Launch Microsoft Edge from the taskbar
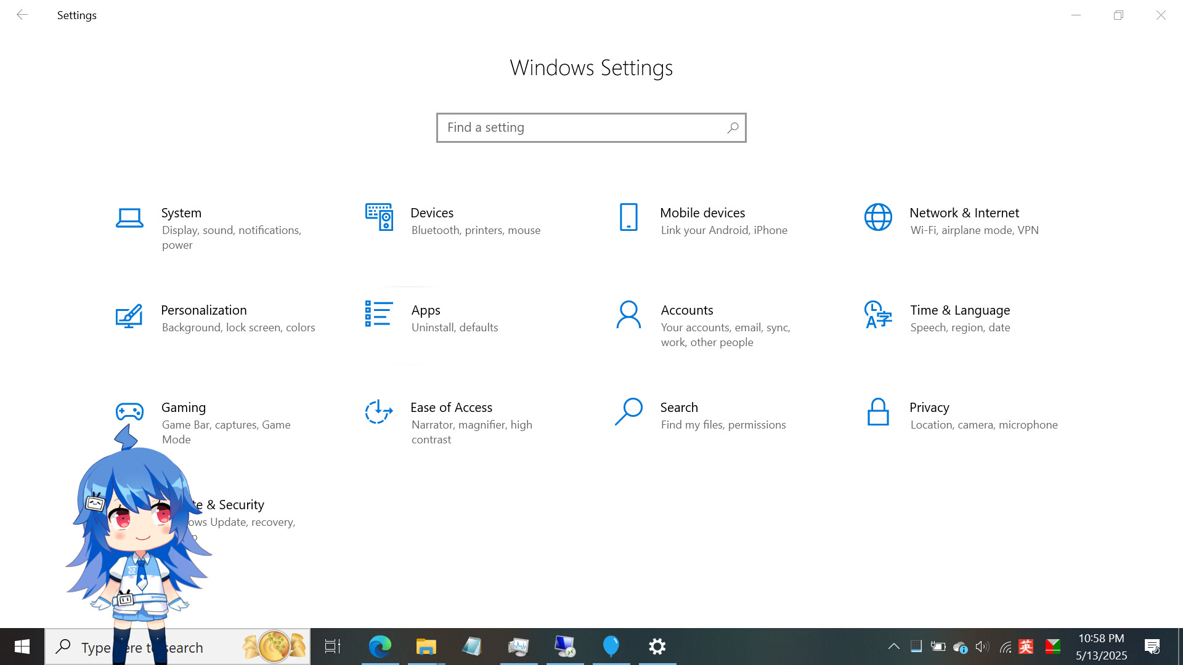This screenshot has width=1183, height=665. click(x=380, y=647)
